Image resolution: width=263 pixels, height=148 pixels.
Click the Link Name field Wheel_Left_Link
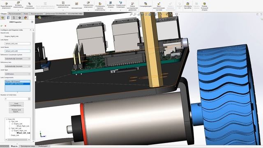click(17, 44)
